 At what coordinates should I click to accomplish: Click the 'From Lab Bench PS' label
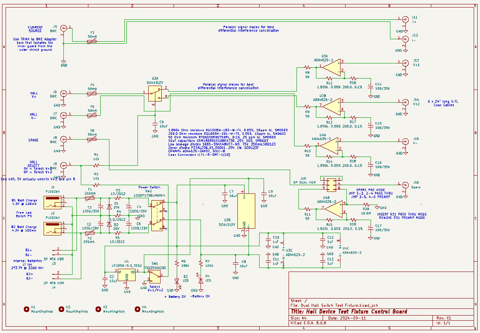point(24,214)
